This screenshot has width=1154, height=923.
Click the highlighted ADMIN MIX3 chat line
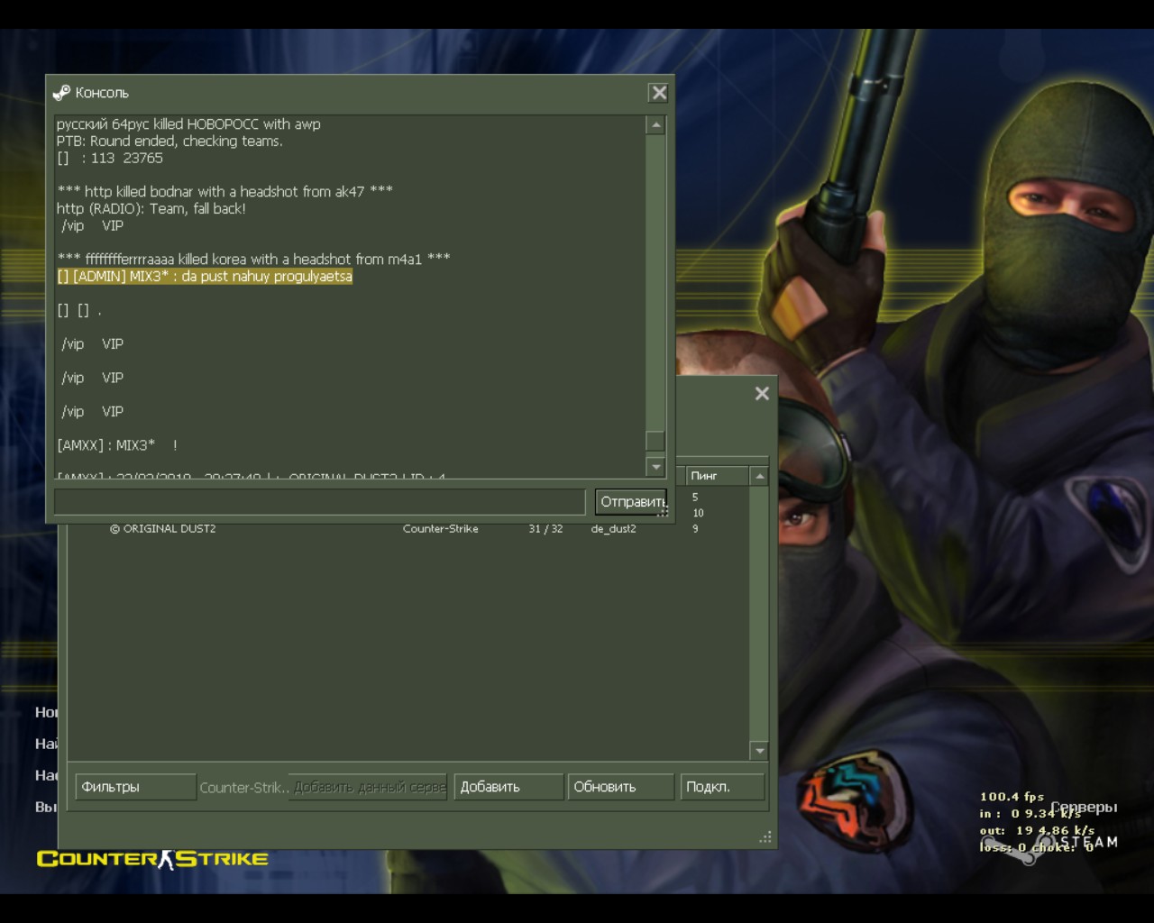205,277
